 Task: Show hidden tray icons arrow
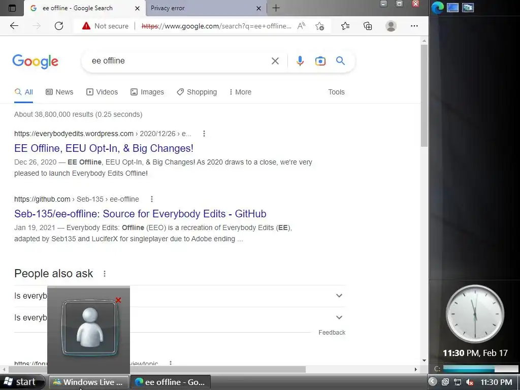coord(433,382)
